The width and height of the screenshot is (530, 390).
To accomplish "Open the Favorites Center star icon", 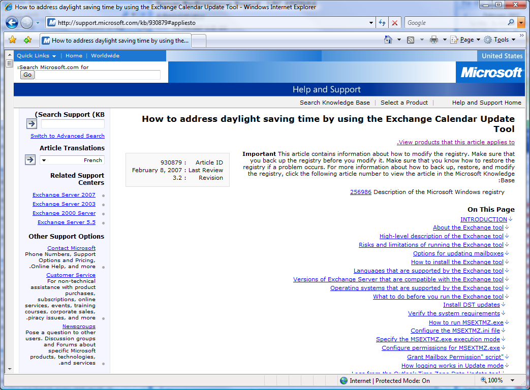I will pos(13,40).
